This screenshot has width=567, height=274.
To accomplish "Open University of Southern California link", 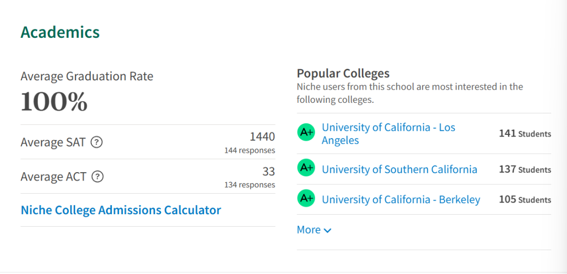I will point(400,169).
